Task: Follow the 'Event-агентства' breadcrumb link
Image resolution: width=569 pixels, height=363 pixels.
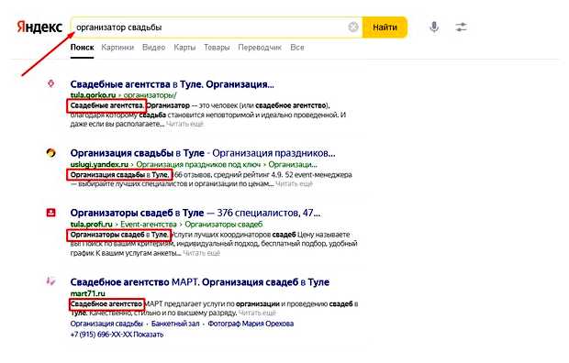Action: (149, 224)
